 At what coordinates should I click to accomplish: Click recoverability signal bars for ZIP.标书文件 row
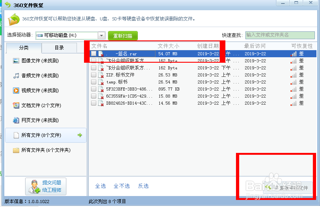click(293, 75)
